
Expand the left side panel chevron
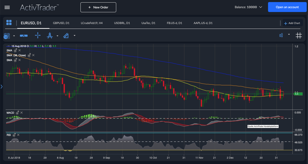click(x=1, y=87)
